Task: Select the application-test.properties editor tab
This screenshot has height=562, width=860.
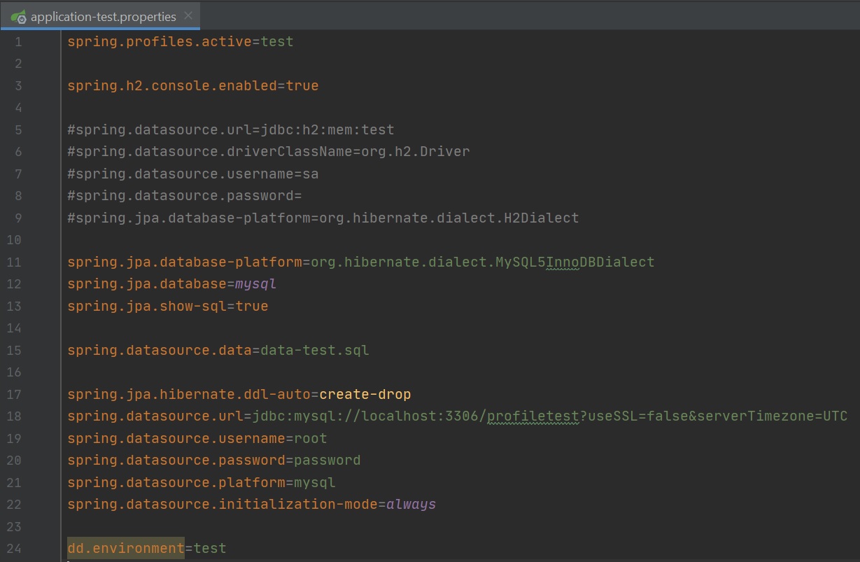Action: (x=103, y=17)
